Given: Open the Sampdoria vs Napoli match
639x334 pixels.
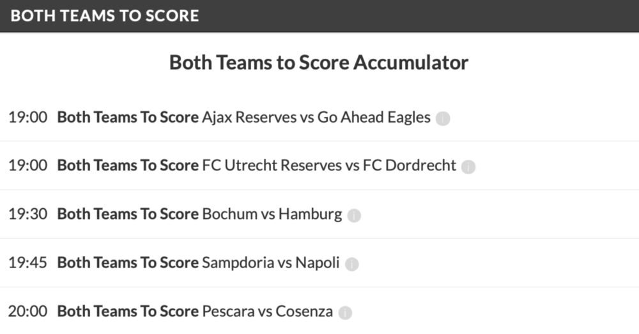Looking at the screenshot, I should [x=270, y=262].
